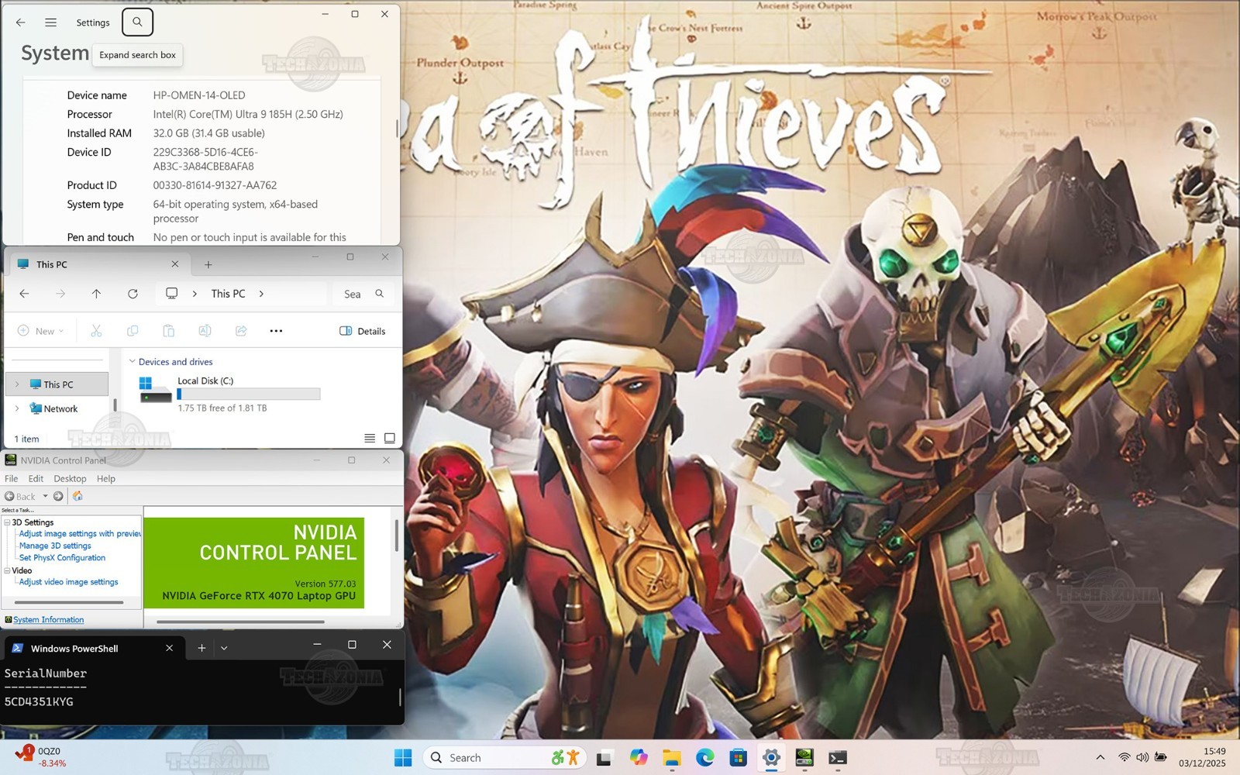The height and width of the screenshot is (775, 1240).
Task: Expand the This PC tree node
Action: pos(17,384)
